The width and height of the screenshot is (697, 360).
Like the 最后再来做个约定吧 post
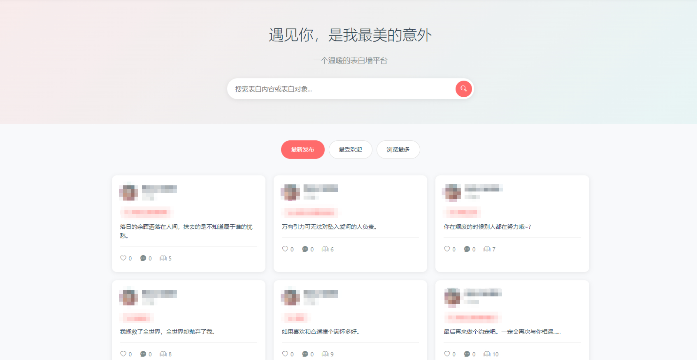point(447,354)
